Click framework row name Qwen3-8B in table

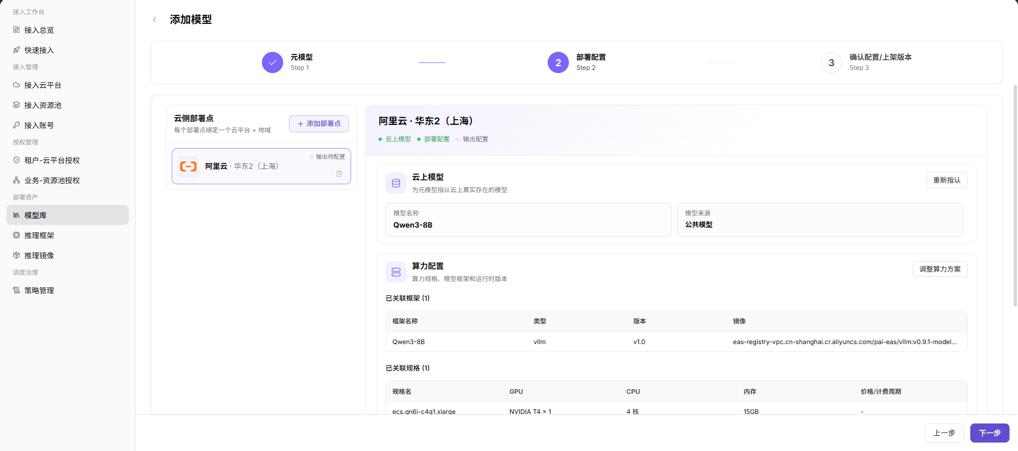point(408,342)
